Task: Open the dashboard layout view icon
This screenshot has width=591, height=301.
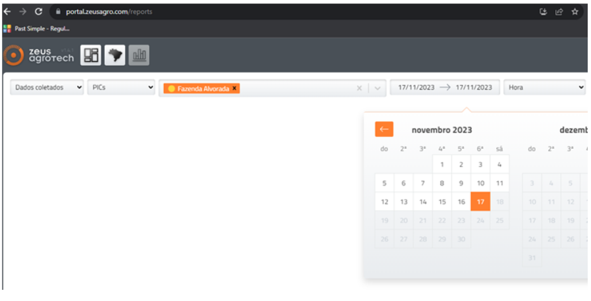Action: click(91, 56)
